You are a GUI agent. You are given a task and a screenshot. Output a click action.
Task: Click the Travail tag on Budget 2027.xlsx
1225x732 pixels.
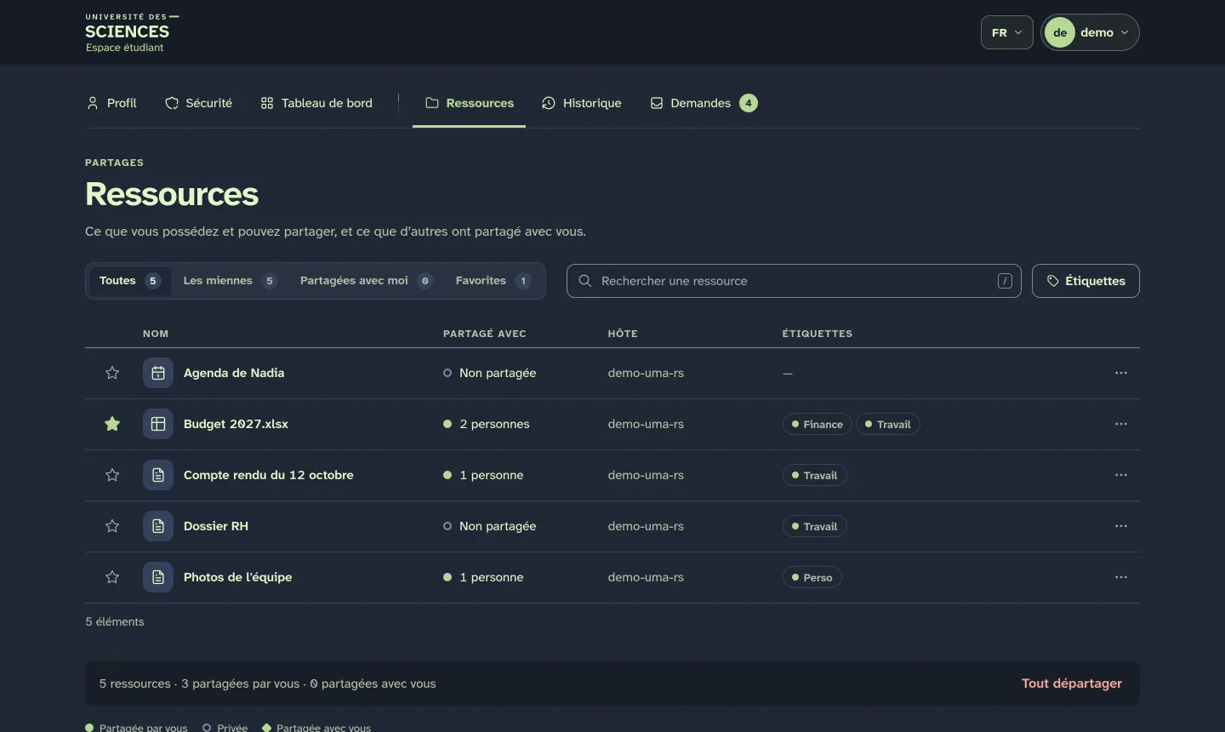click(x=888, y=424)
